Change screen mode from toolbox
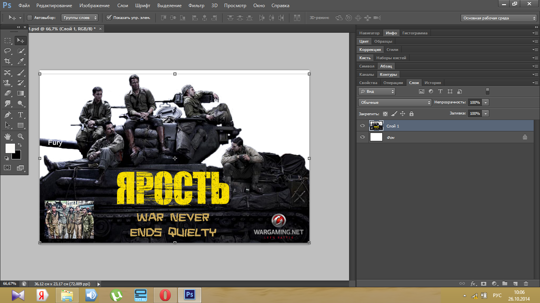Viewport: 540px width, 303px height. click(x=21, y=168)
